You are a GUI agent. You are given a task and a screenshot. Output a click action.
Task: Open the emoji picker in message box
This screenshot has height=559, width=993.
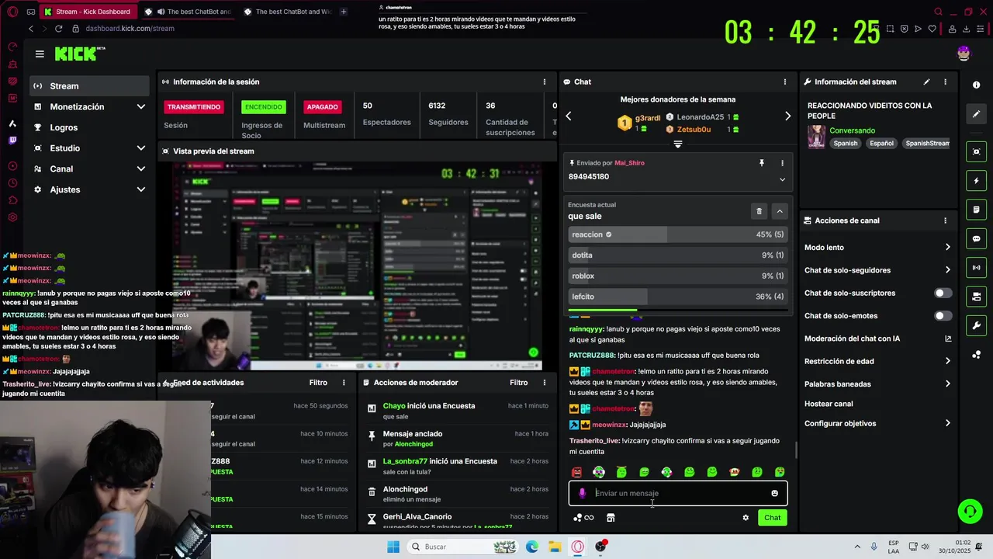[774, 493]
